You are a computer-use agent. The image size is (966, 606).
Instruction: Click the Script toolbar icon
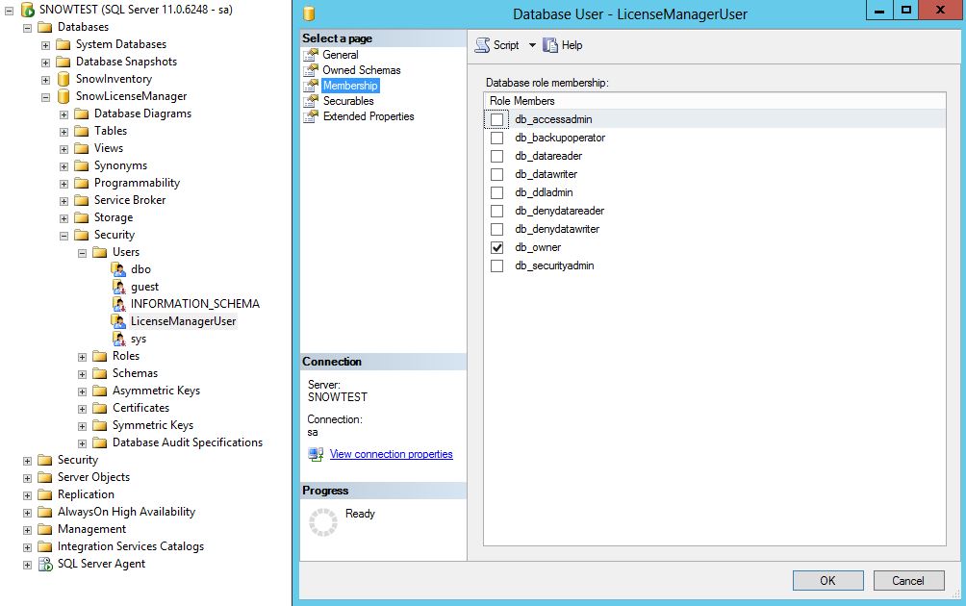[x=482, y=45]
